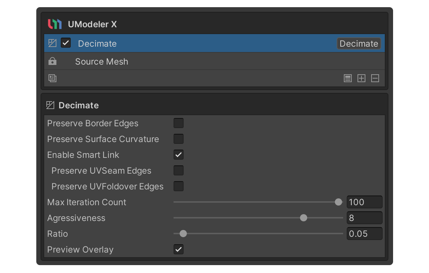This screenshot has width=429, height=273.
Task: Enable Preserve Surface Curvature checkbox
Action: point(178,139)
